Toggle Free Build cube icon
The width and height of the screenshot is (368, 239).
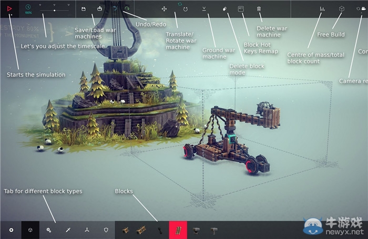(x=342, y=9)
